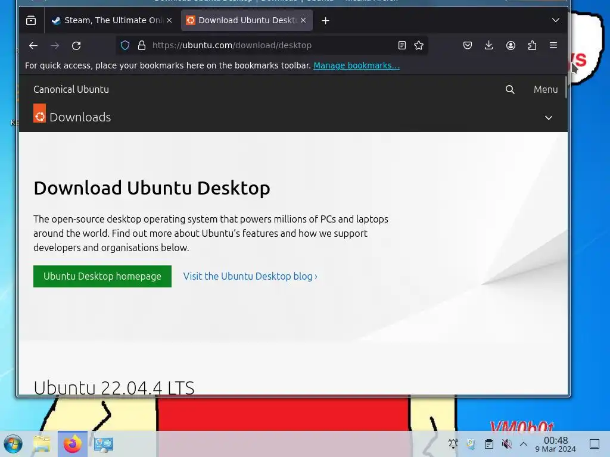Click Download Ubuntu Desktop heading
Image resolution: width=610 pixels, height=457 pixels.
(152, 188)
